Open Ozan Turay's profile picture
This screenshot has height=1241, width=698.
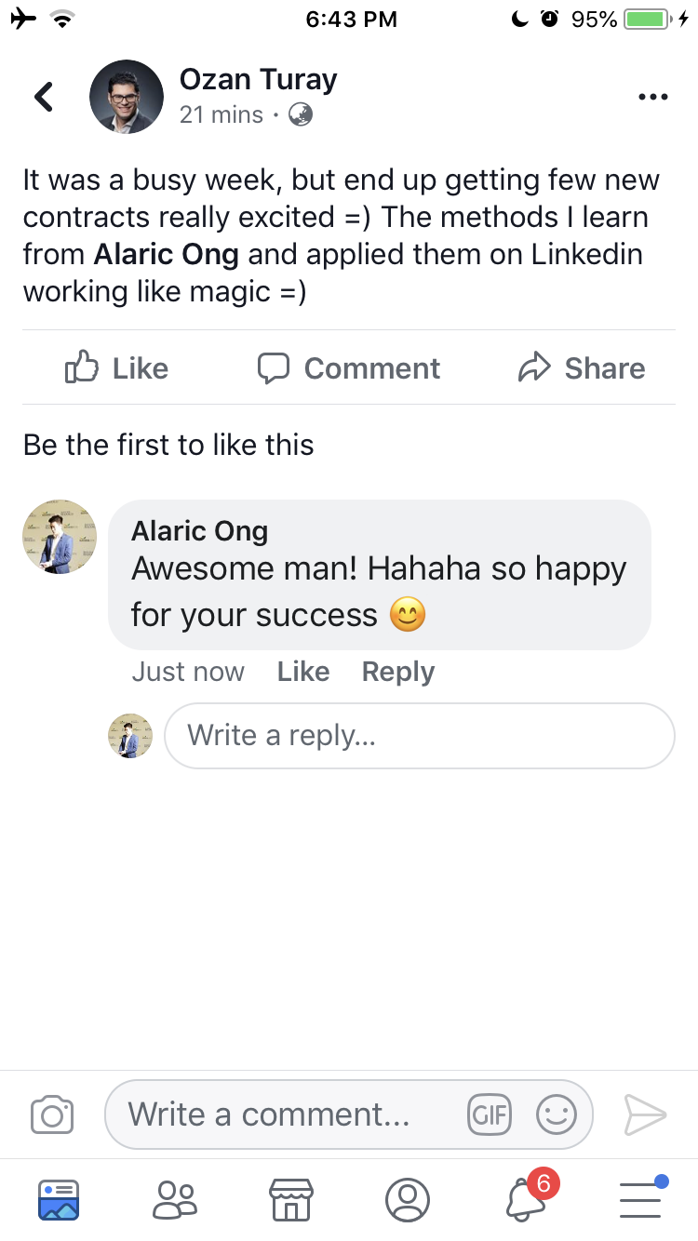click(127, 97)
